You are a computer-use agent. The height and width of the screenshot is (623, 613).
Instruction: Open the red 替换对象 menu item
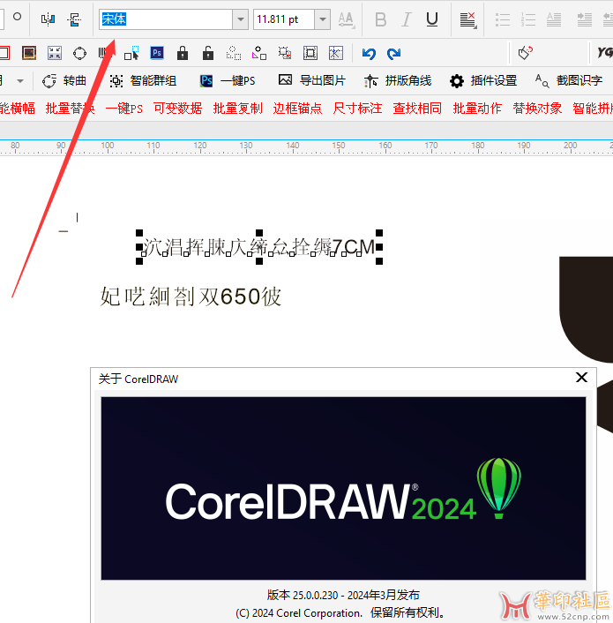(x=537, y=108)
